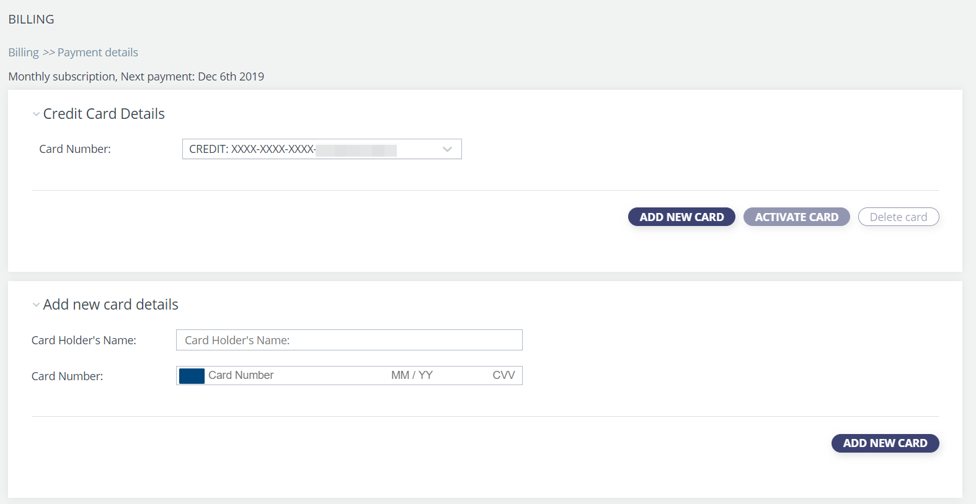Viewport: 976px width, 504px height.
Task: Click the Delete card button
Action: (898, 217)
